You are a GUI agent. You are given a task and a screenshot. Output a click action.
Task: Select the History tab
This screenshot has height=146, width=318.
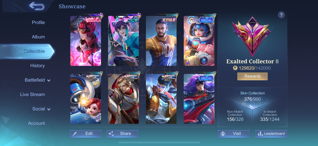pyautogui.click(x=37, y=66)
